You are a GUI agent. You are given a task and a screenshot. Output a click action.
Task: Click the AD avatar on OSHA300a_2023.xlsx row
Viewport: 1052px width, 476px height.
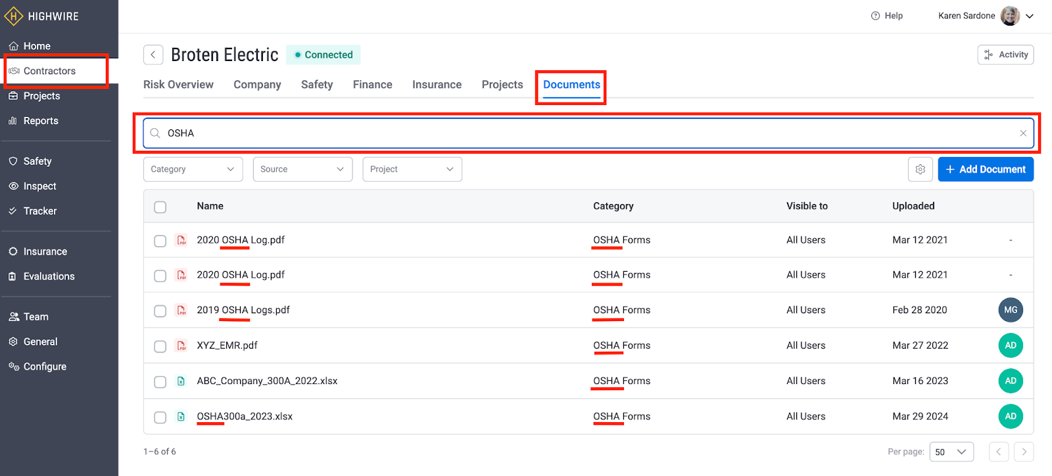[1011, 416]
